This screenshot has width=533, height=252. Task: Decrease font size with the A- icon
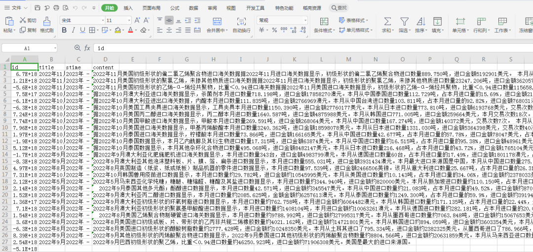pyautogui.click(x=146, y=20)
